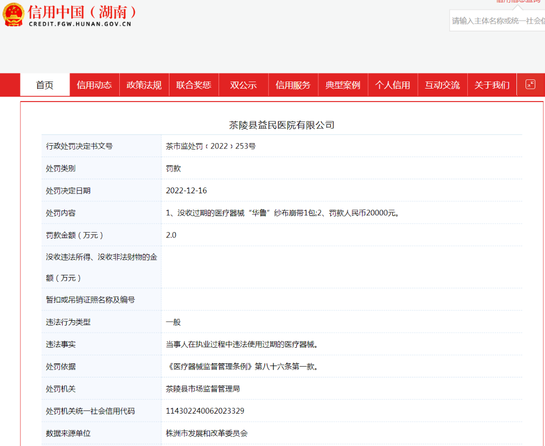Click the 处罚类别 label

[x=61, y=168]
